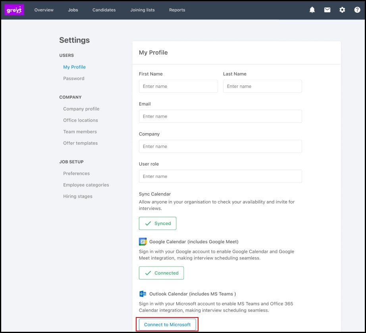The image size is (366, 333).
Task: Click 'Outlook Calendar (includes MS Teams )' text
Action: click(x=193, y=294)
